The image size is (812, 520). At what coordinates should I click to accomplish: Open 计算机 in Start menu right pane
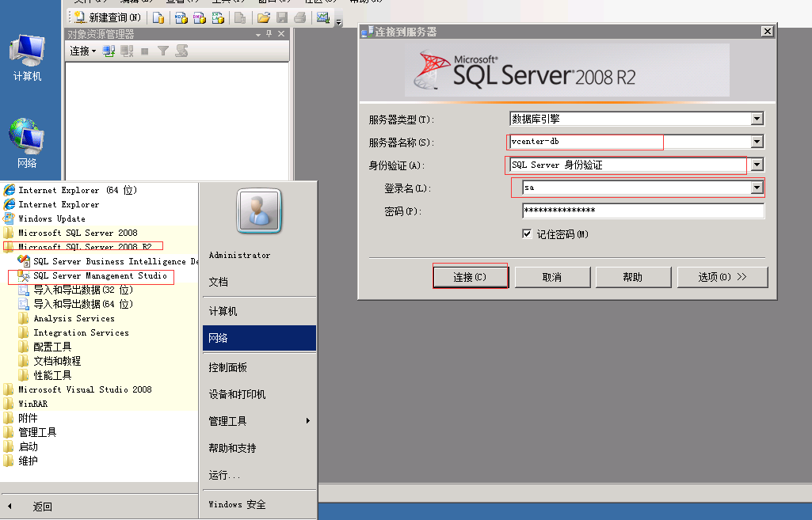click(223, 311)
